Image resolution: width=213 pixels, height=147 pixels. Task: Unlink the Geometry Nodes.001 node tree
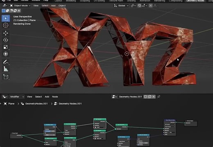(154, 97)
